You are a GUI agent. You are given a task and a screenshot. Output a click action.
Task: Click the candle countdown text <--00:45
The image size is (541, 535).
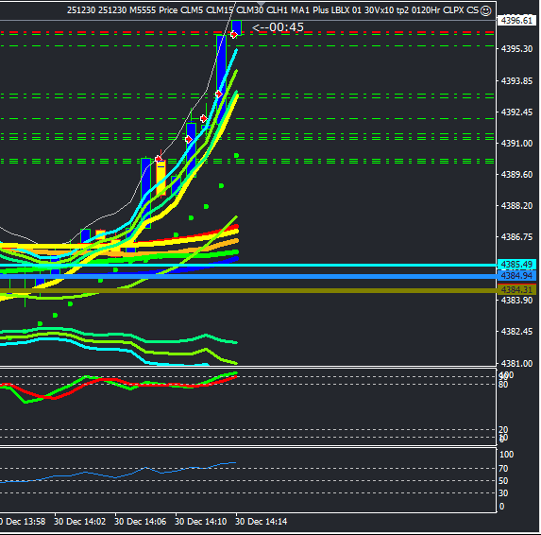(x=279, y=27)
